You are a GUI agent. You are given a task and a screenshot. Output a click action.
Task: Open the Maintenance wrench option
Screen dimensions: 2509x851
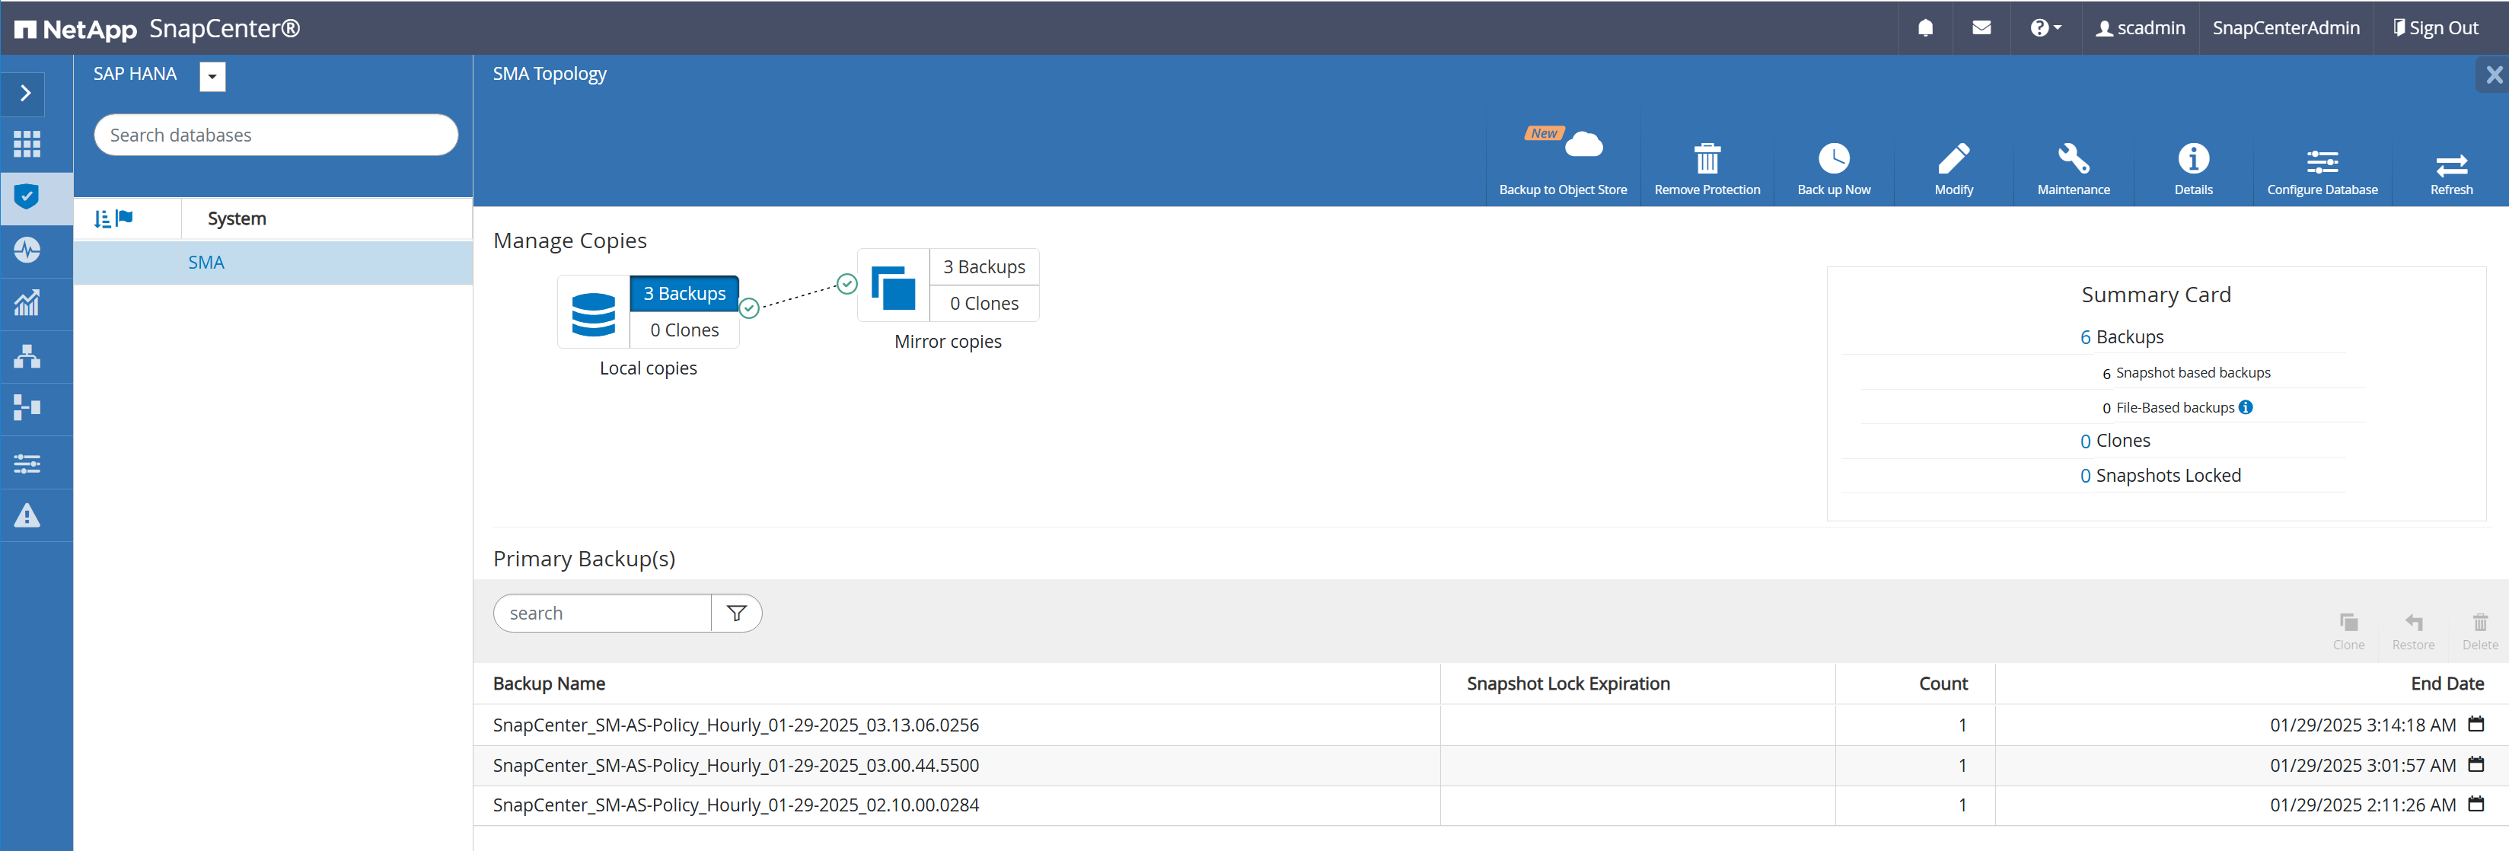click(2073, 160)
